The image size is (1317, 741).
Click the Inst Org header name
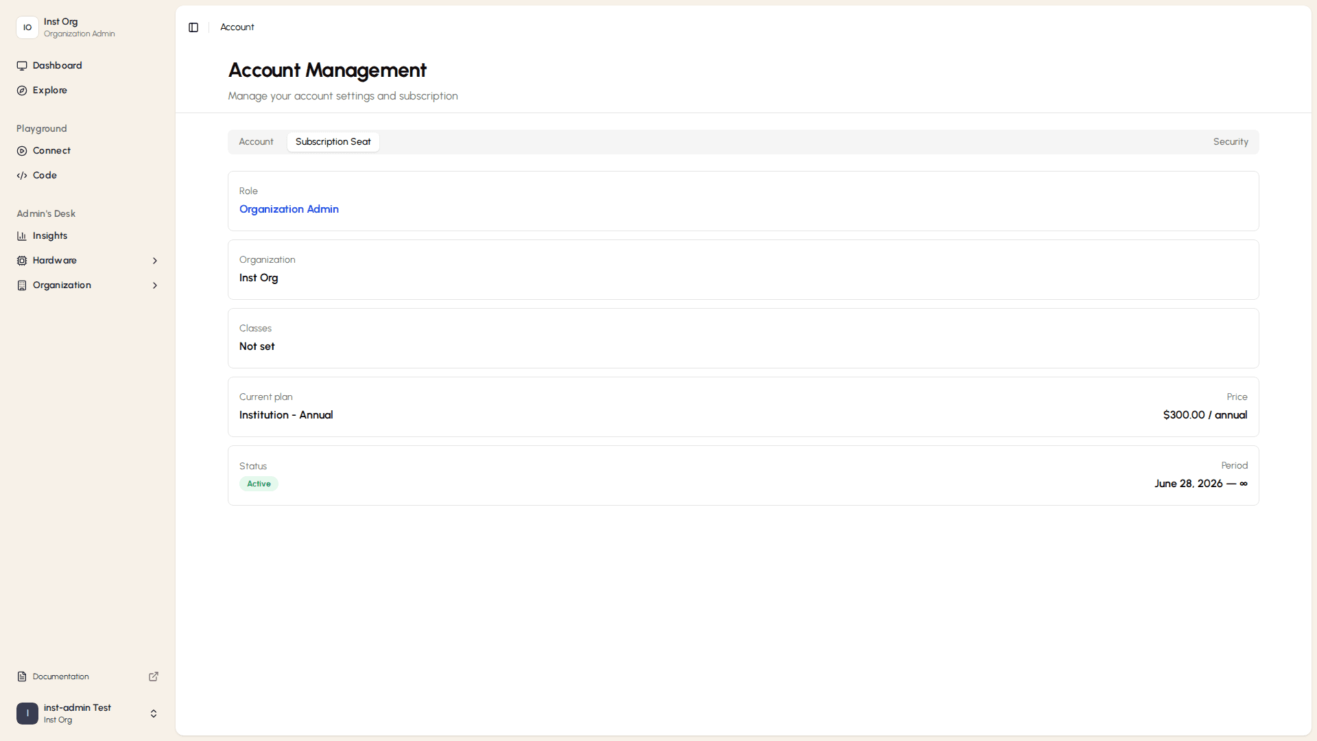[61, 22]
